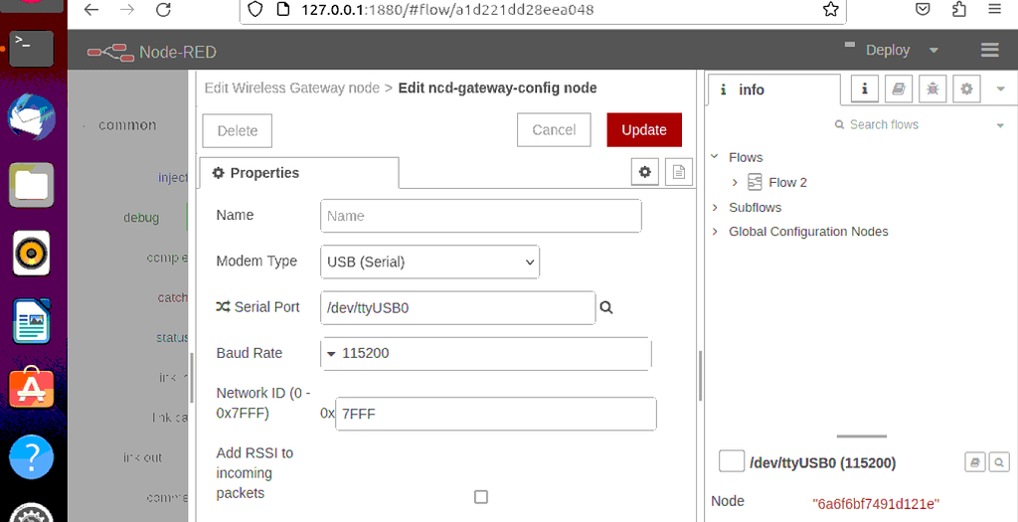Bookmark this page with the star icon

(x=830, y=9)
